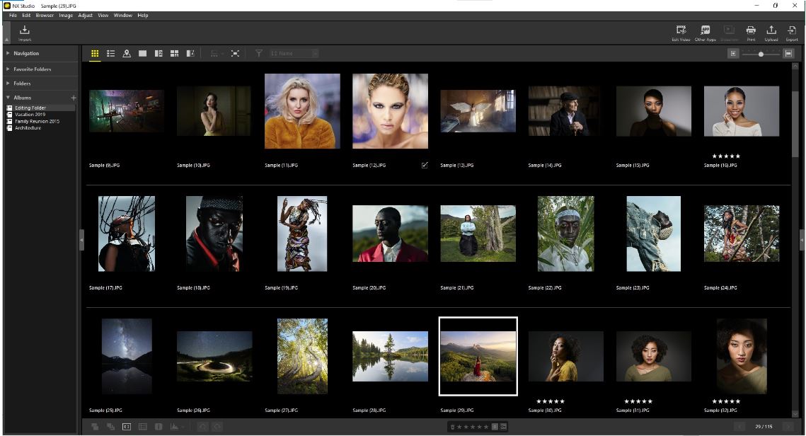Set largest thumbnail size
The width and height of the screenshot is (806, 436).
coord(788,54)
